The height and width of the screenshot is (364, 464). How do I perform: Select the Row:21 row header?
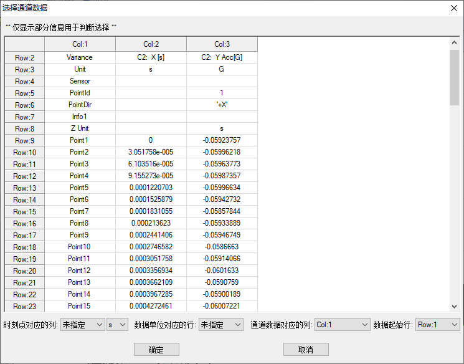[24, 282]
